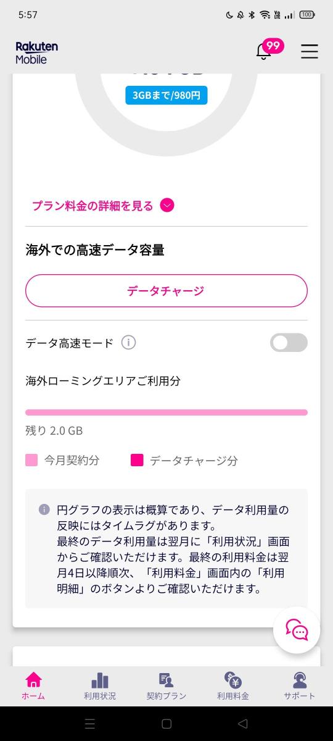Tap the 3GBまで/980円 badge
Screen dimensions: 333x741
[166, 95]
